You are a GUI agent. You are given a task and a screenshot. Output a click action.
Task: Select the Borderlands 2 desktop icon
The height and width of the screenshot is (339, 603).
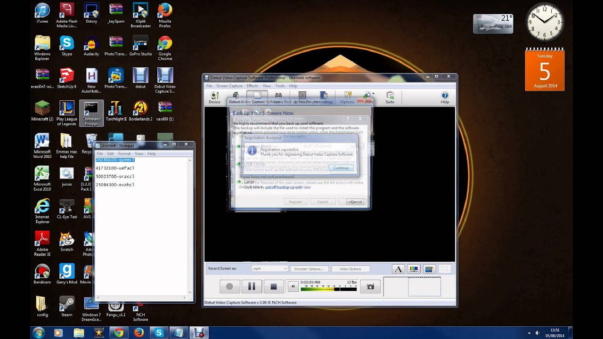(140, 111)
